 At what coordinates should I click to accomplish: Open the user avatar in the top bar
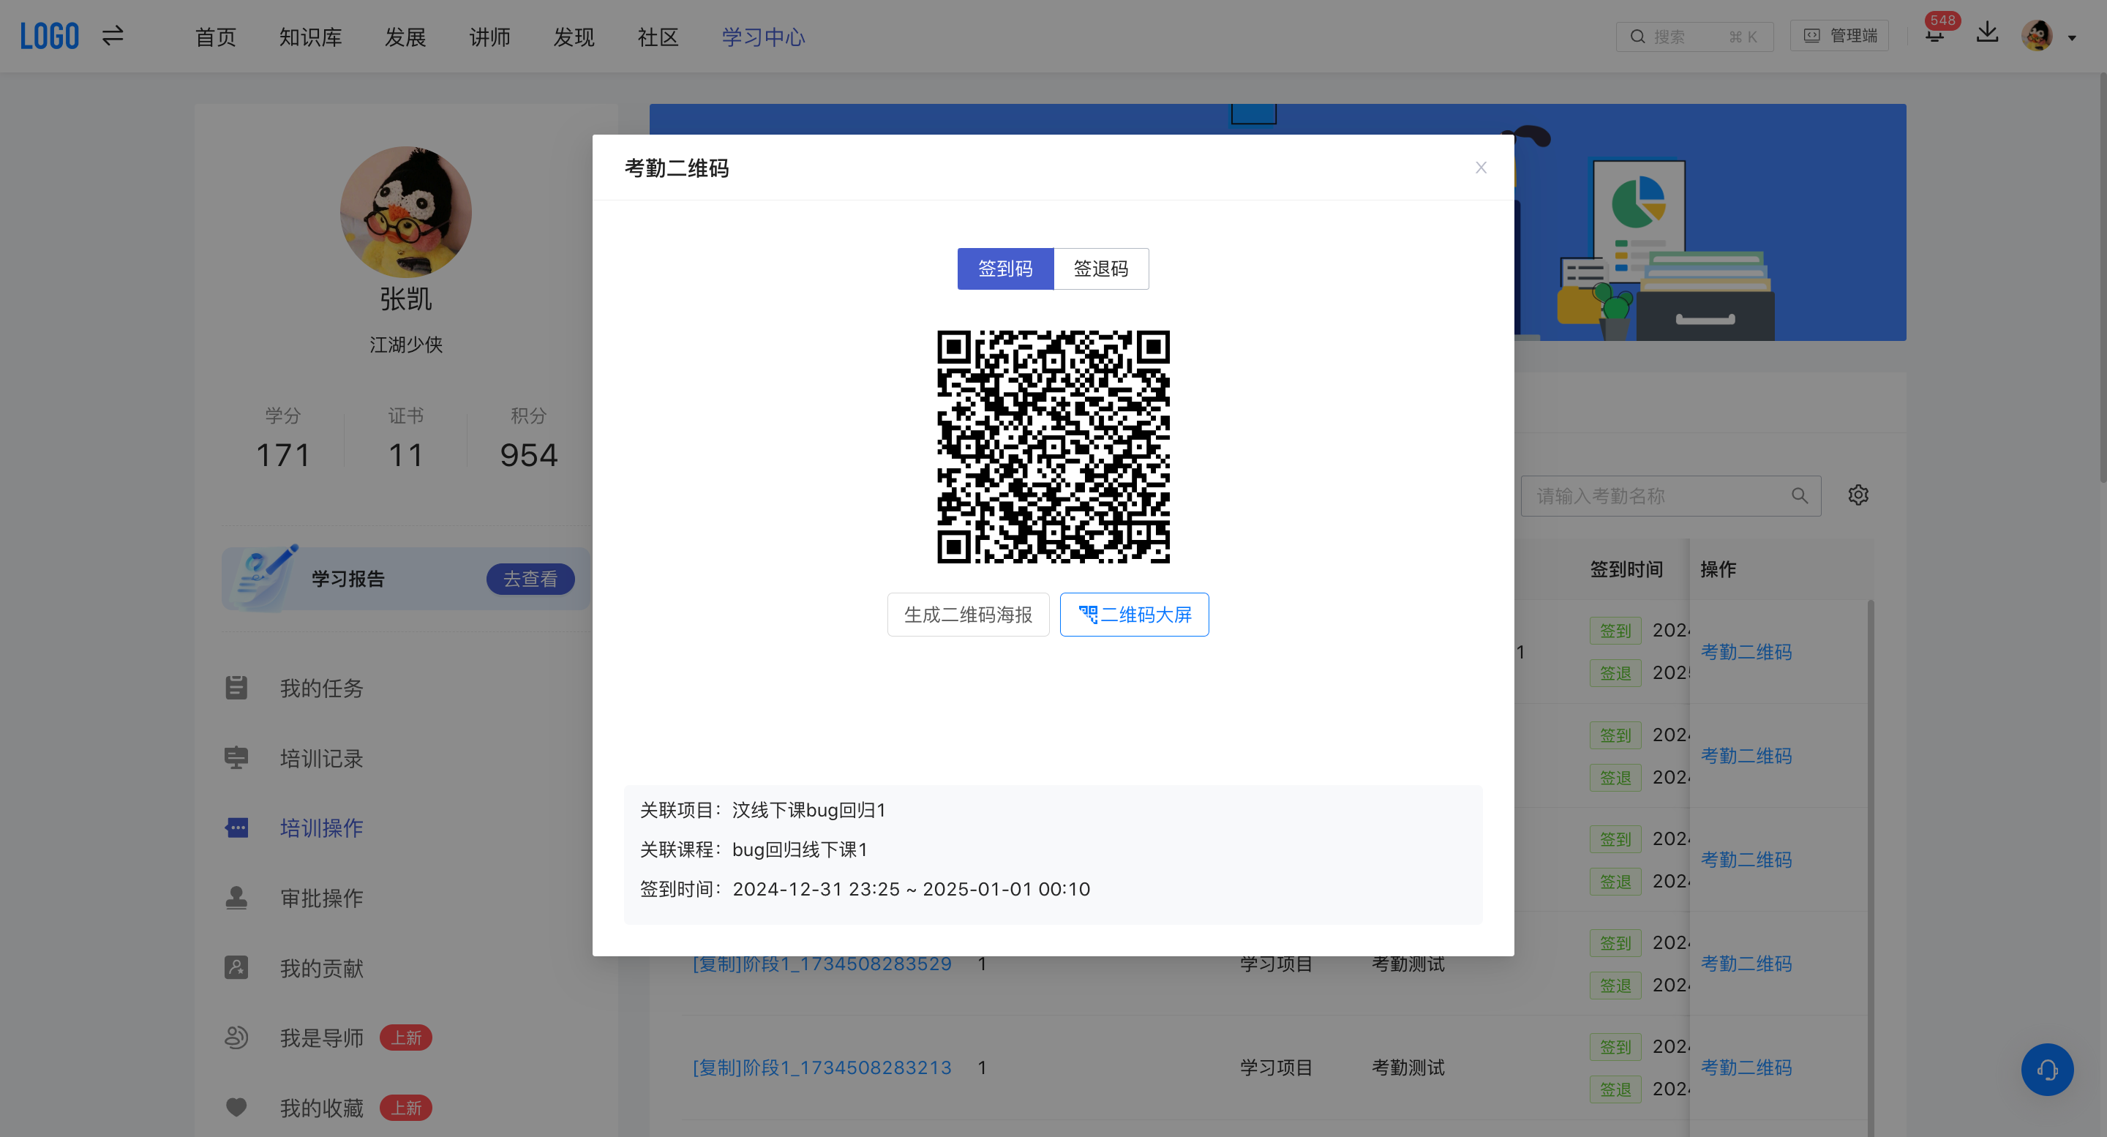2037,36
